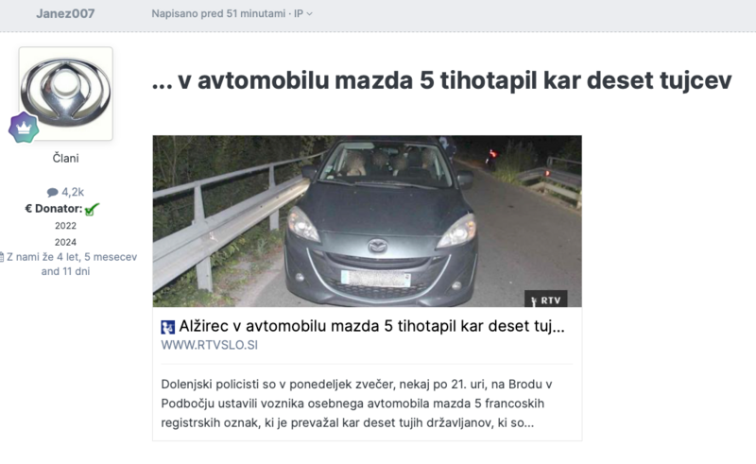This screenshot has height=464, width=756.
Task: Click the Donator 2022 year label
Action: coord(65,226)
